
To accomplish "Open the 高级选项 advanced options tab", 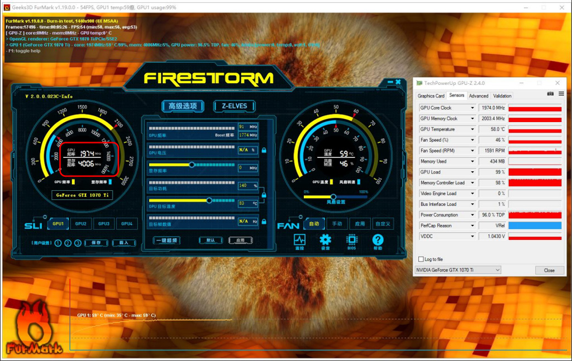I will click(x=183, y=106).
